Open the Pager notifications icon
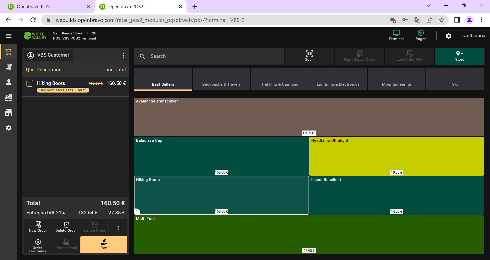Image resolution: width=490 pixels, height=260 pixels. coord(420,35)
